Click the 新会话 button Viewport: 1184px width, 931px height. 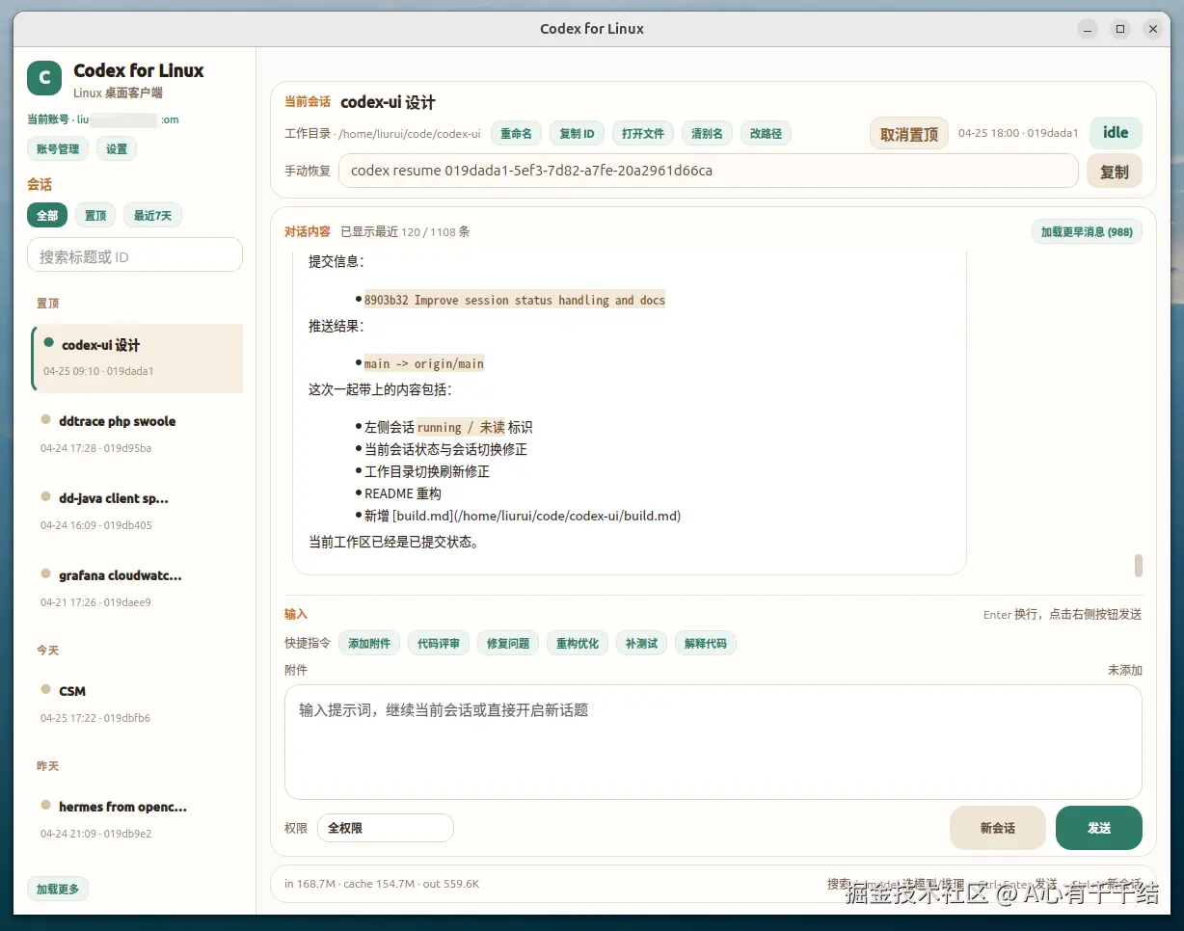tap(998, 828)
